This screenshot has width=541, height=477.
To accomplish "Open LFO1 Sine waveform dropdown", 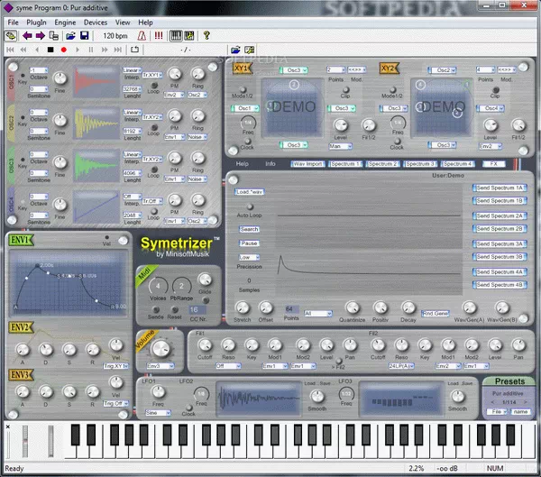I will click(158, 413).
